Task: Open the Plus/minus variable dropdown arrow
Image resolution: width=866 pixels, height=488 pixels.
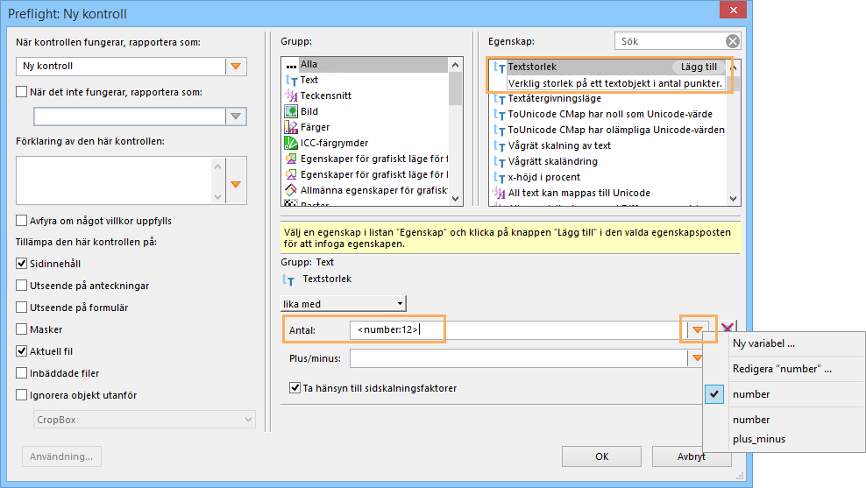Action: (698, 358)
